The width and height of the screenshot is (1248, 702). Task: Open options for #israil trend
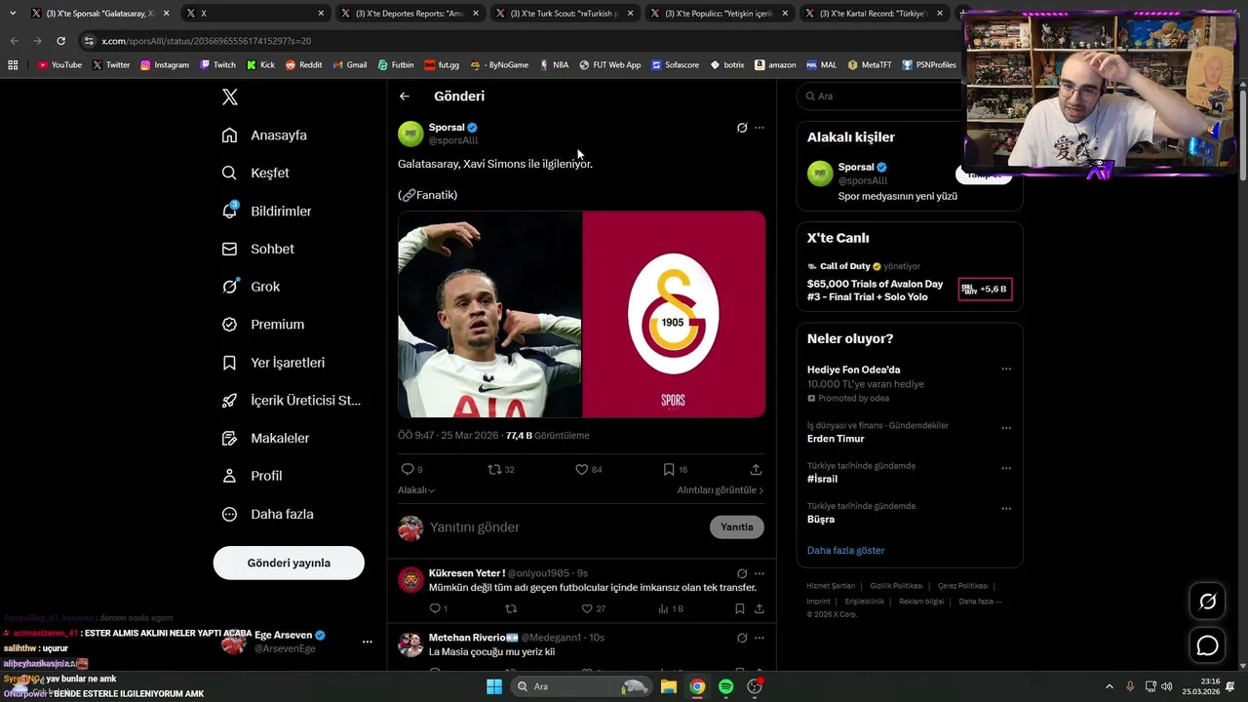[x=1006, y=468]
